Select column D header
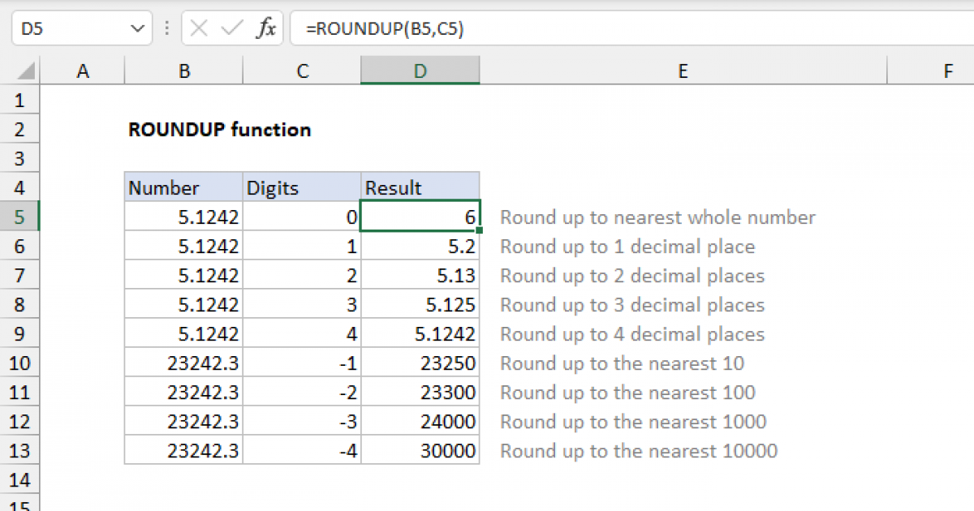The image size is (974, 511). [420, 71]
